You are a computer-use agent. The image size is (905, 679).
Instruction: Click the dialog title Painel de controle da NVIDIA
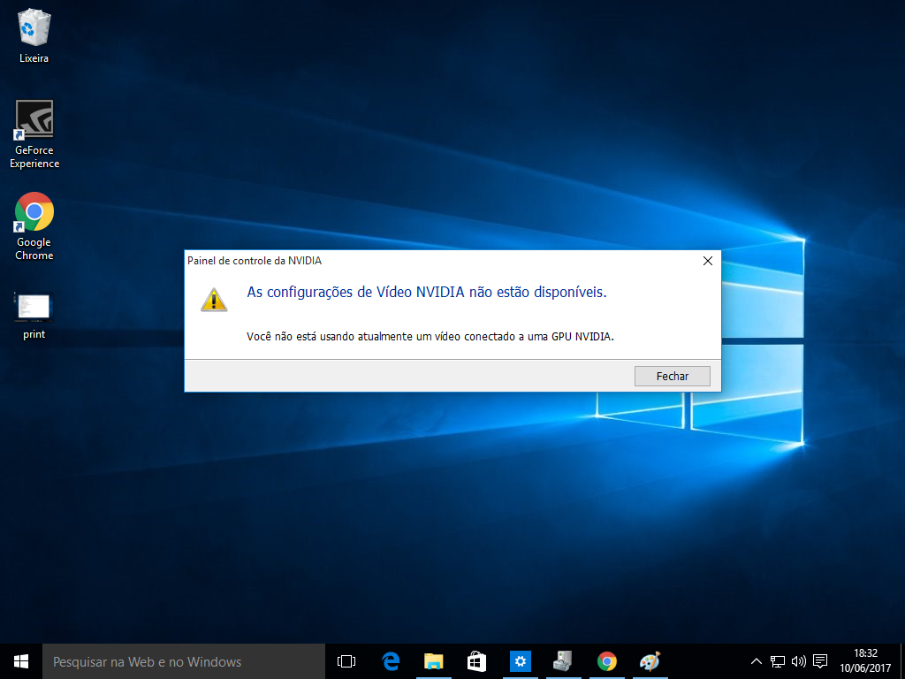click(255, 261)
